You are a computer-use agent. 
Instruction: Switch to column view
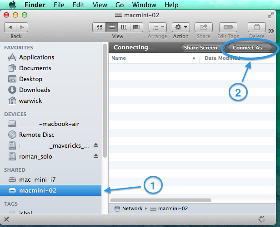[124, 27]
